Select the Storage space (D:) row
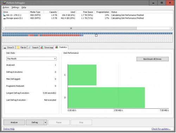 click(x=88, y=18)
